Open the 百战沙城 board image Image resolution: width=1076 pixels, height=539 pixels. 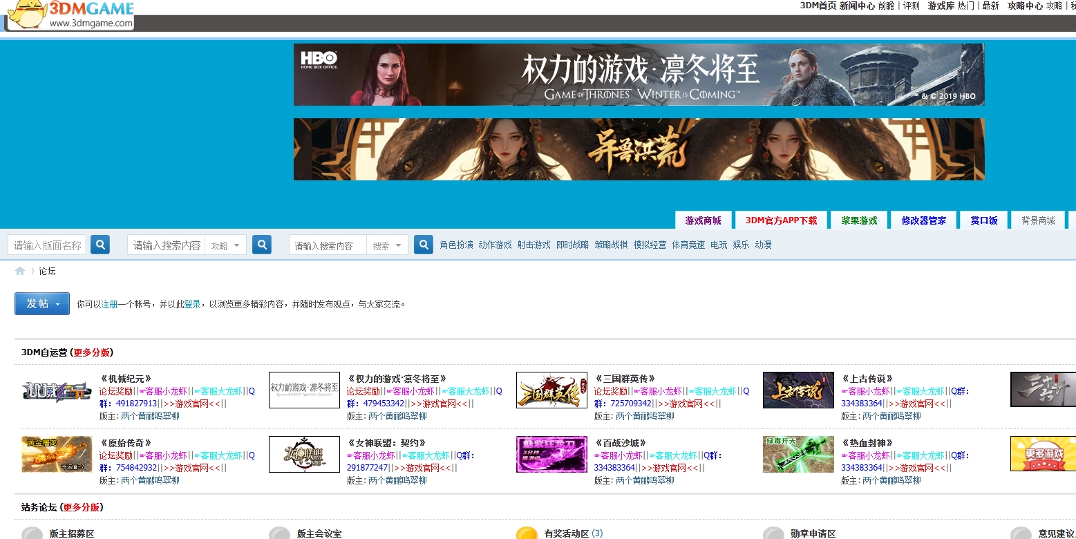click(x=551, y=454)
